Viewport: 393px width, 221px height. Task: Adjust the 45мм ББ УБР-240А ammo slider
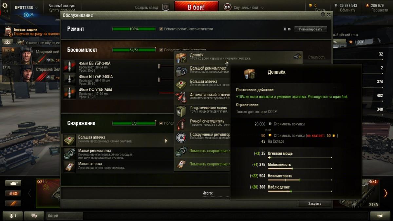click(x=159, y=66)
